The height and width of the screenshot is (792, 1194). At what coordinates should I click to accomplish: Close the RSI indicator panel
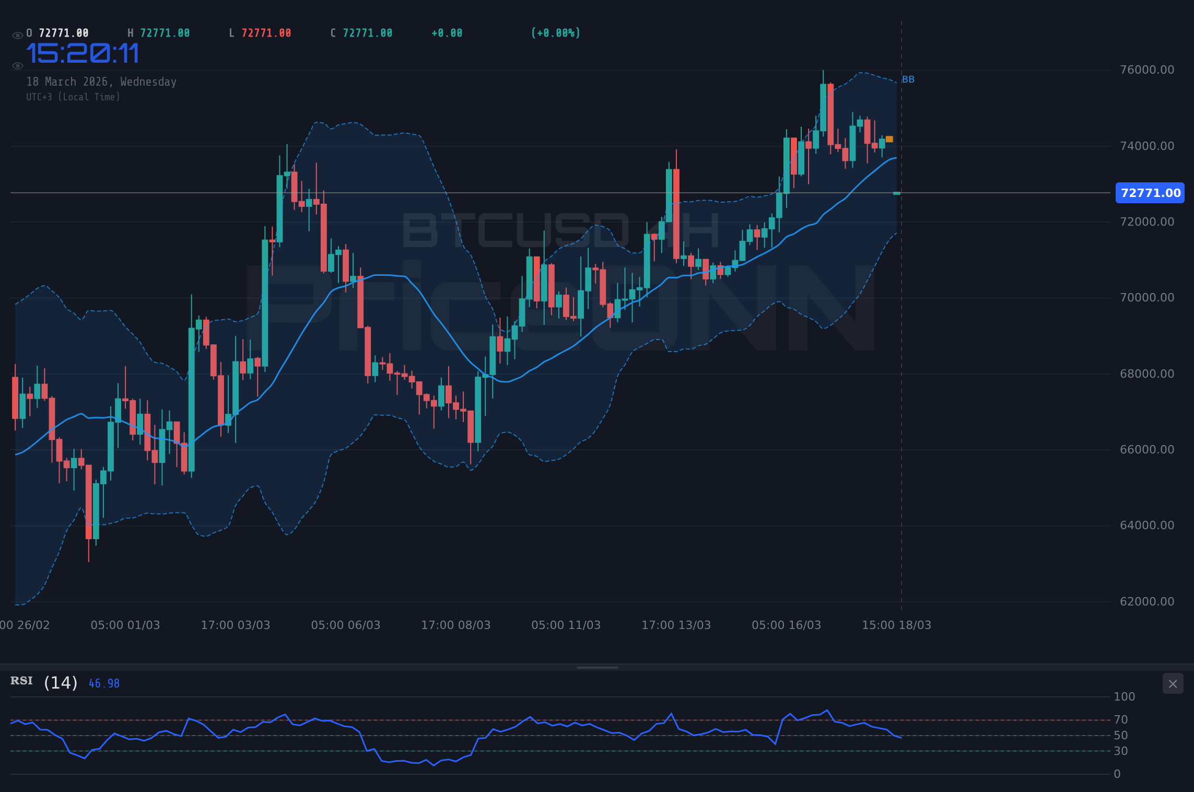click(x=1173, y=683)
